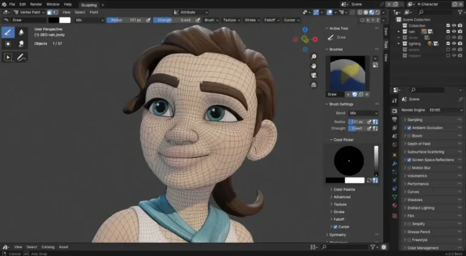The height and width of the screenshot is (256, 466).
Task: Click the red X axis on navigation gizmo
Action: tap(315, 39)
